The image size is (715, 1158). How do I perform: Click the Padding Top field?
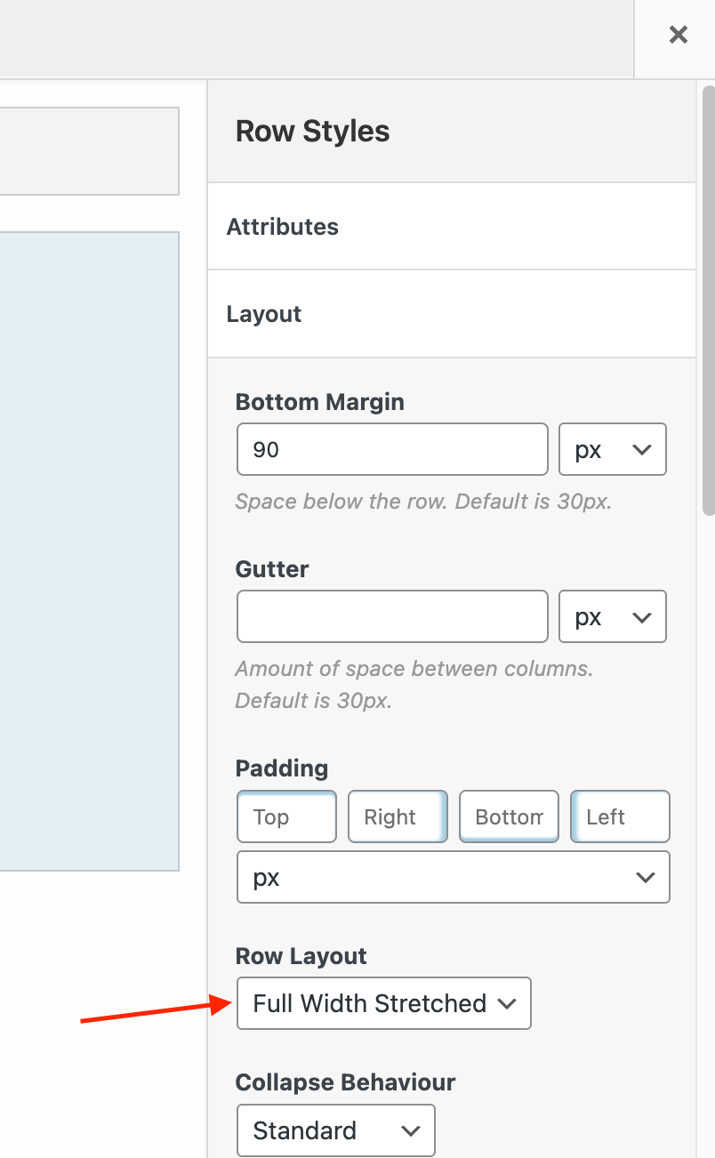286,816
